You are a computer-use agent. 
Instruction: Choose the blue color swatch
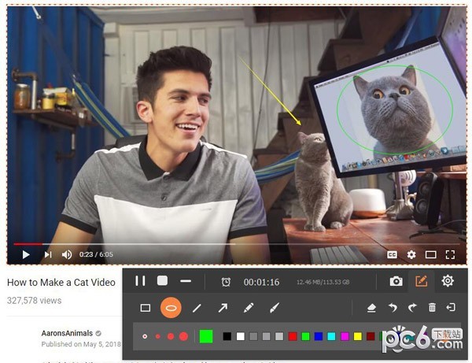pyautogui.click(x=318, y=336)
